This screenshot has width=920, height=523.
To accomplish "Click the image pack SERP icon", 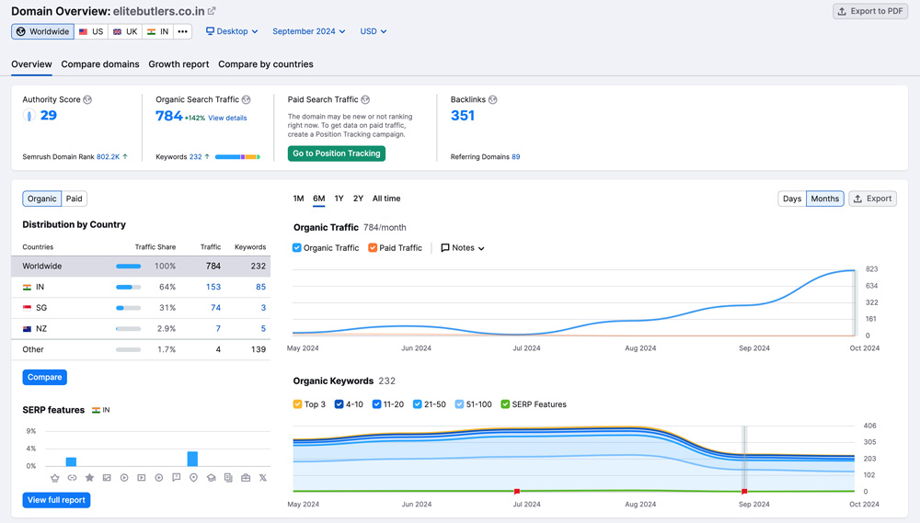I will coord(107,478).
